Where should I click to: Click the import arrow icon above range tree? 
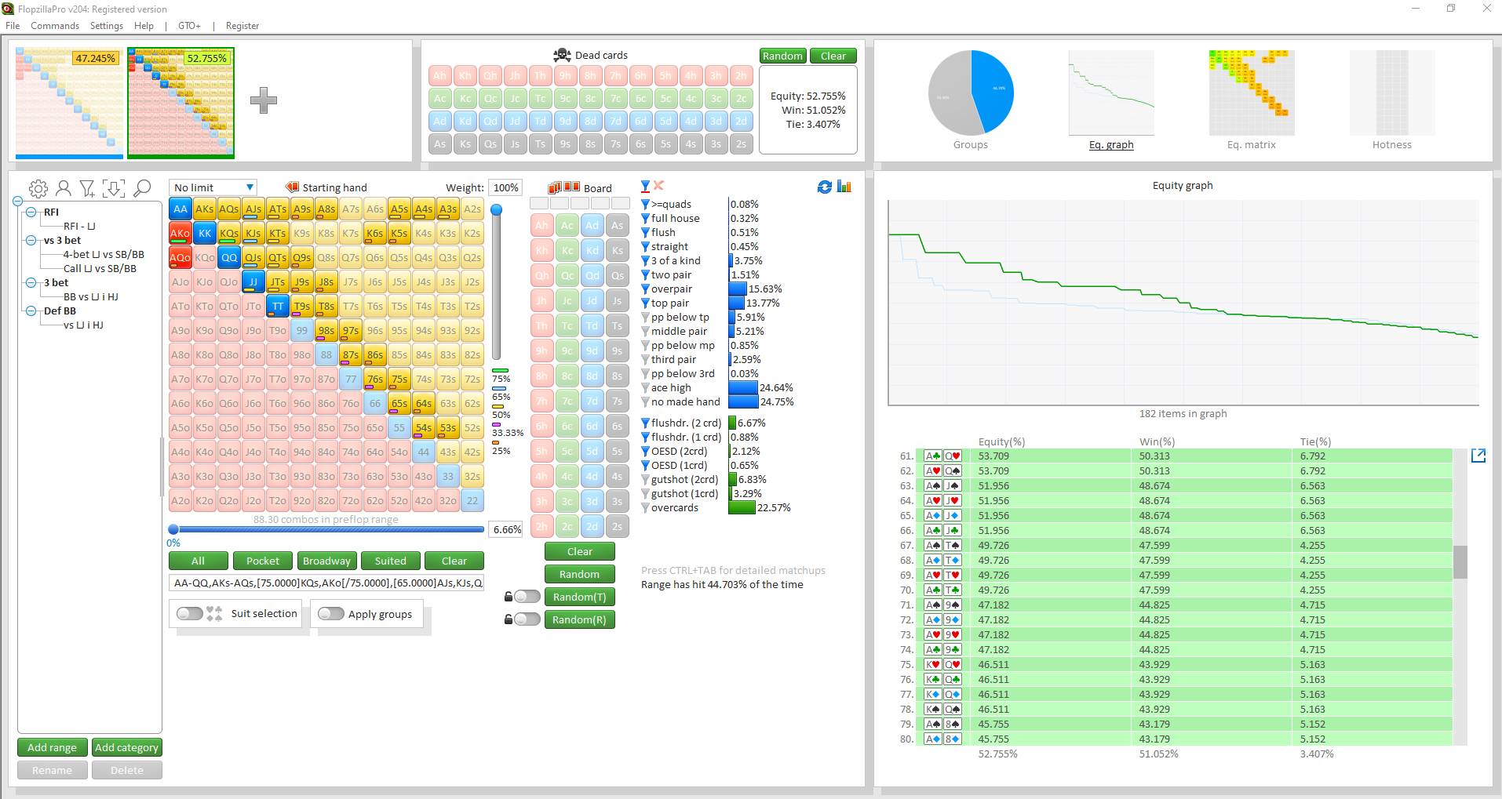(114, 188)
